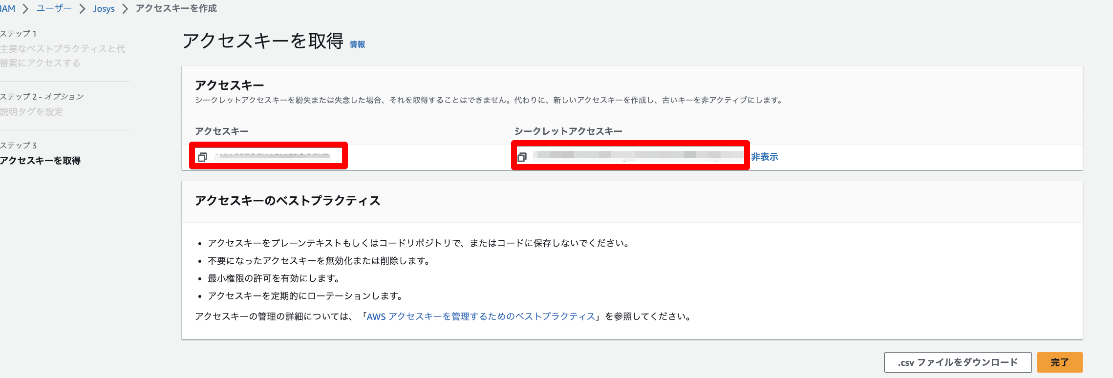The width and height of the screenshot is (1113, 378).
Task: Click the 完了 button
Action: pos(1060,362)
